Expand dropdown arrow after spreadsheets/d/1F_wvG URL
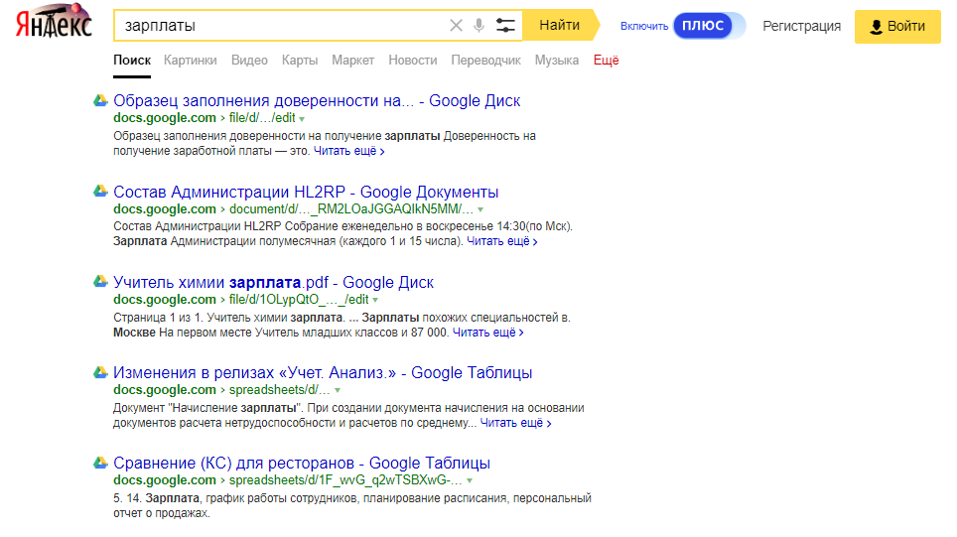The height and width of the screenshot is (537, 957). point(470,480)
